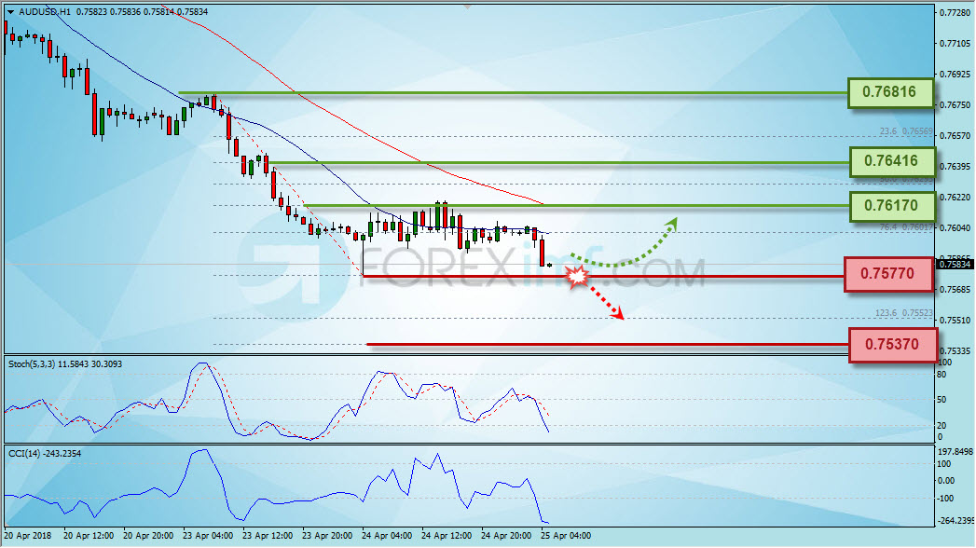Click price axis value 0.75510
The image size is (976, 548).
click(955, 321)
